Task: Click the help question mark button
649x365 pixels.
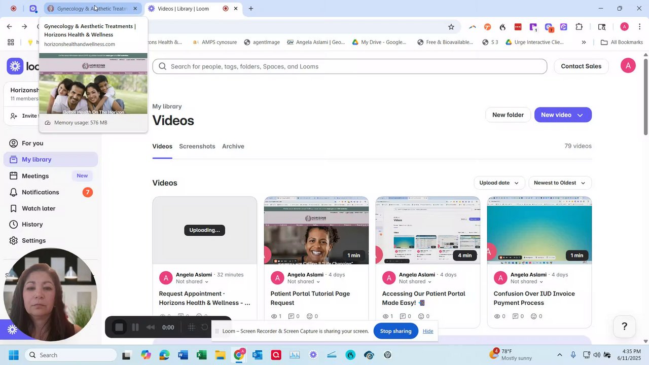Action: point(625,326)
